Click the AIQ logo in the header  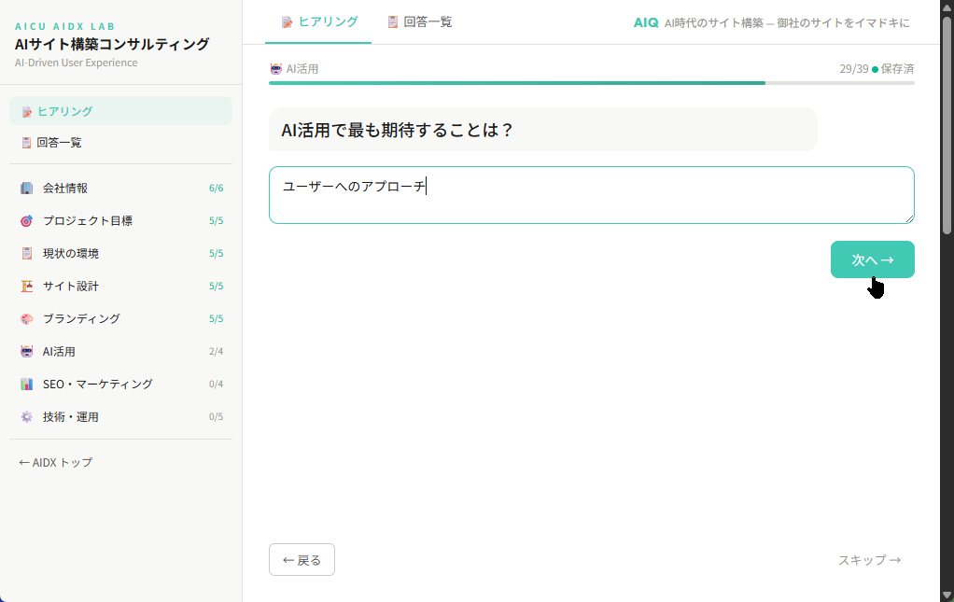click(644, 21)
